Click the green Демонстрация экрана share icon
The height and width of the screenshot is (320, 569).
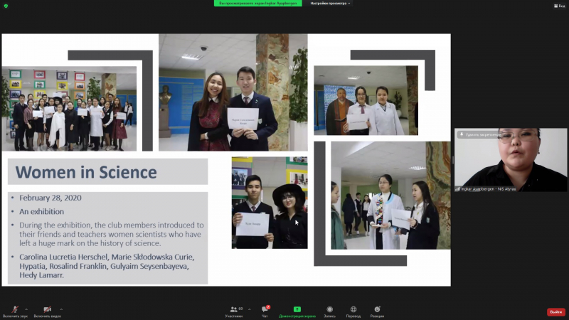[x=297, y=311]
